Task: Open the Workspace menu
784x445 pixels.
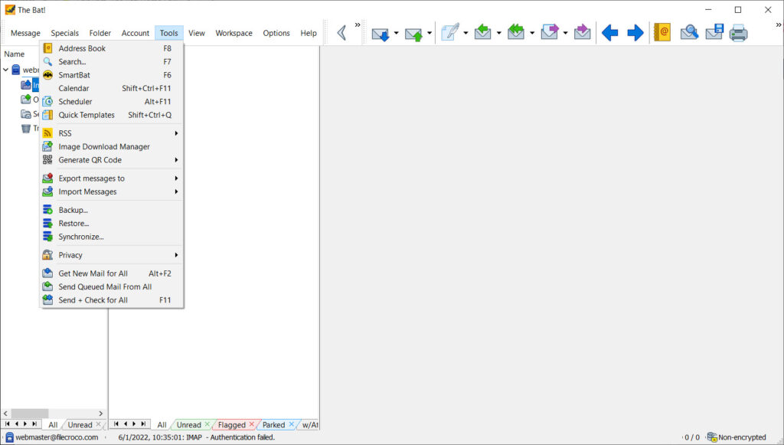Action: [x=234, y=33]
